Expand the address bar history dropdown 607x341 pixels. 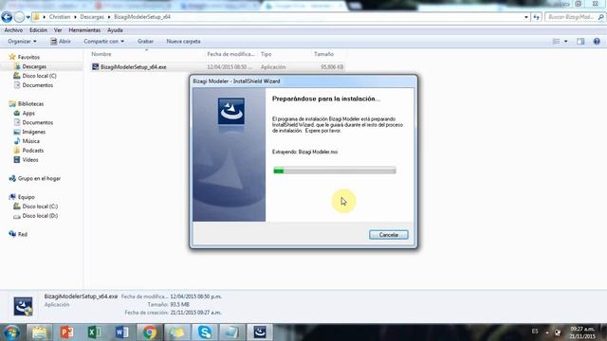[x=525, y=17]
